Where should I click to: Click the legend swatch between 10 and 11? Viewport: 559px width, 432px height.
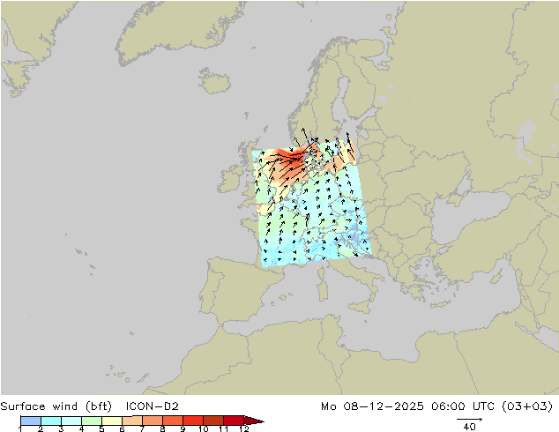213,421
